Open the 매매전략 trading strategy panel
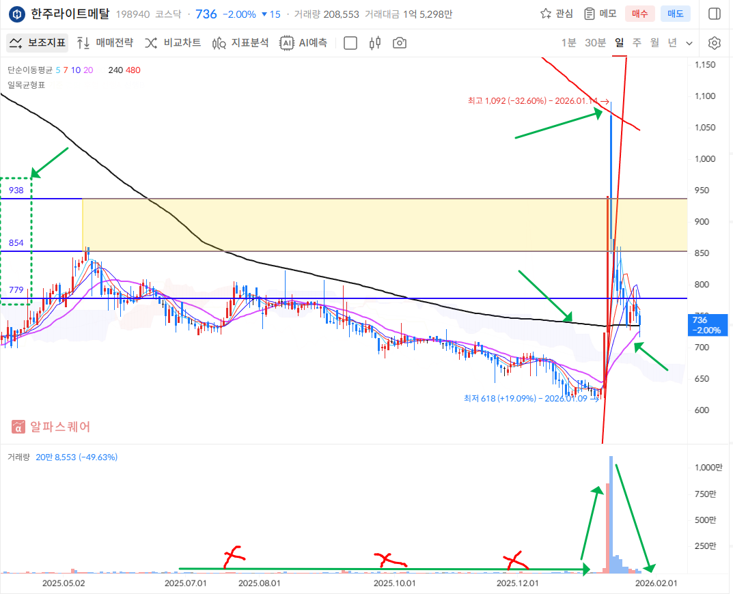Screen dimensions: 733x594 click(x=105, y=43)
